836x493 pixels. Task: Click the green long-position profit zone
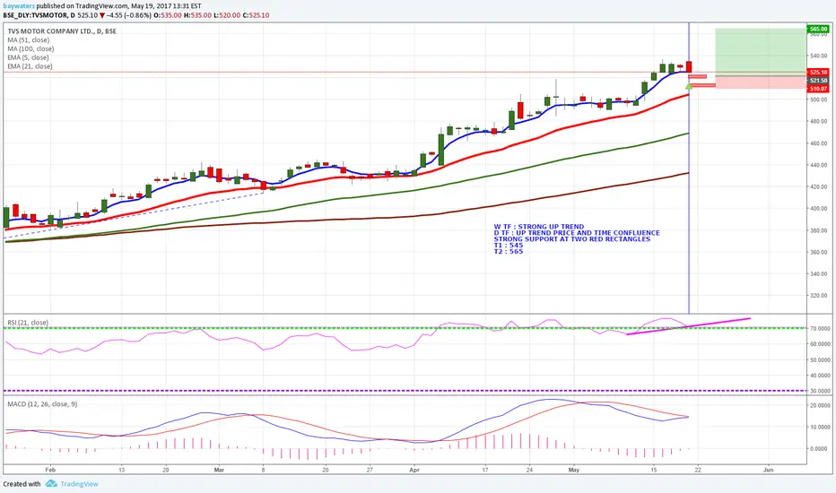click(x=761, y=52)
